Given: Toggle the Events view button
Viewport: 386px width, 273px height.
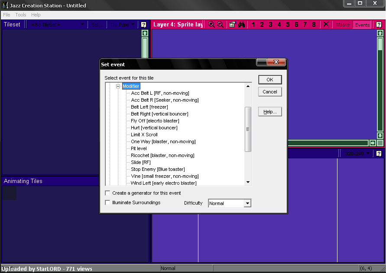Looking at the screenshot, I should click(x=362, y=25).
